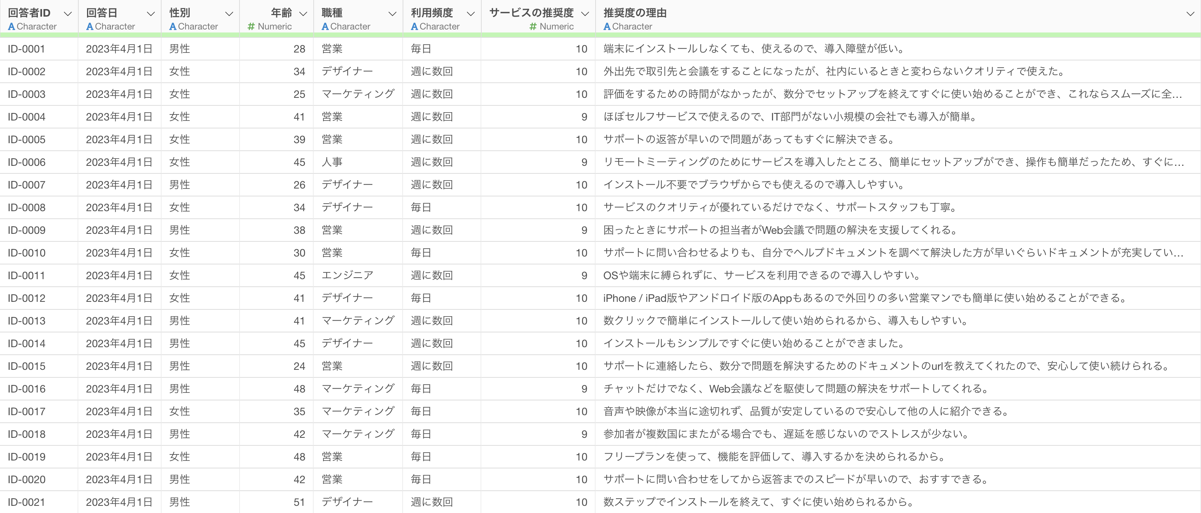The width and height of the screenshot is (1201, 513).
Task: Select the エンジニア cell in row ID-0011
Action: tap(347, 276)
